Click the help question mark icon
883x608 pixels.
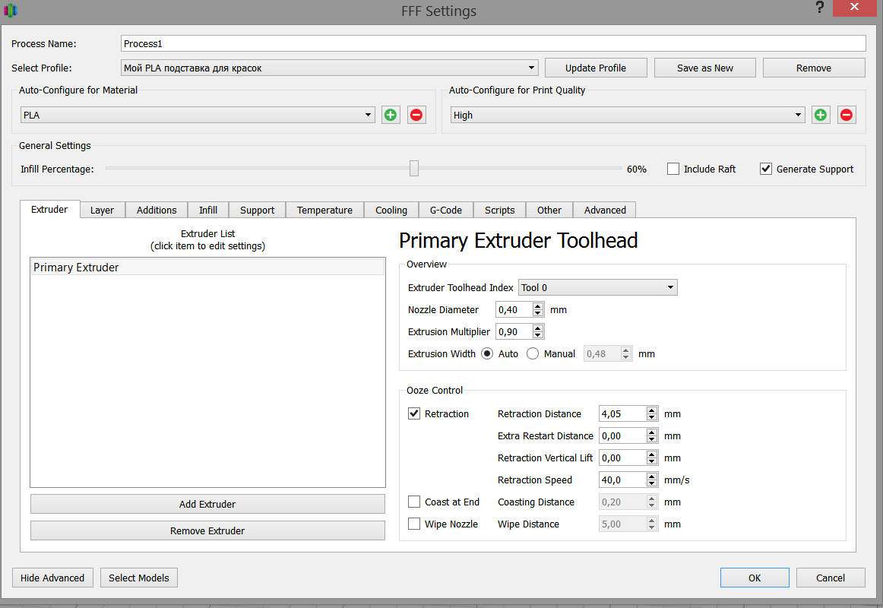[x=820, y=8]
